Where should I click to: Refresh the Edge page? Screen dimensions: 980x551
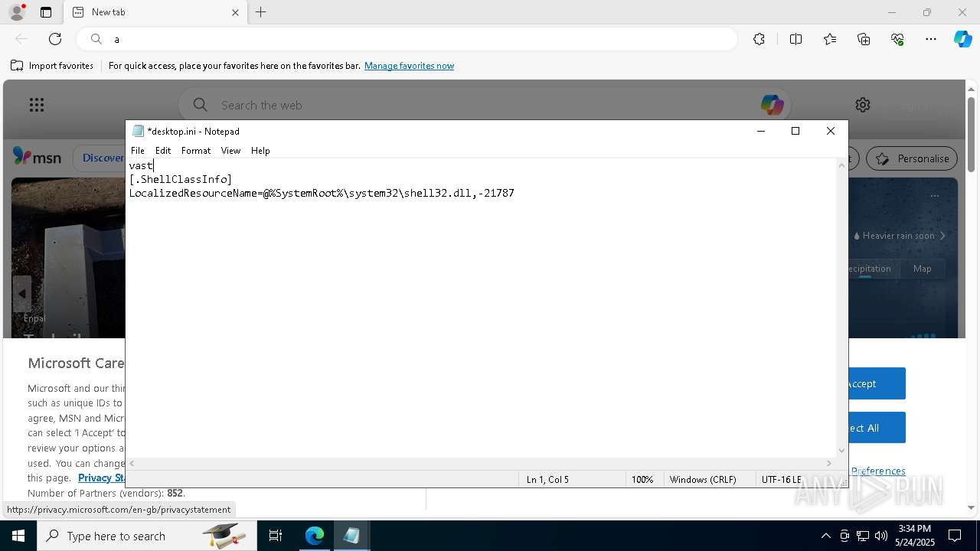55,39
